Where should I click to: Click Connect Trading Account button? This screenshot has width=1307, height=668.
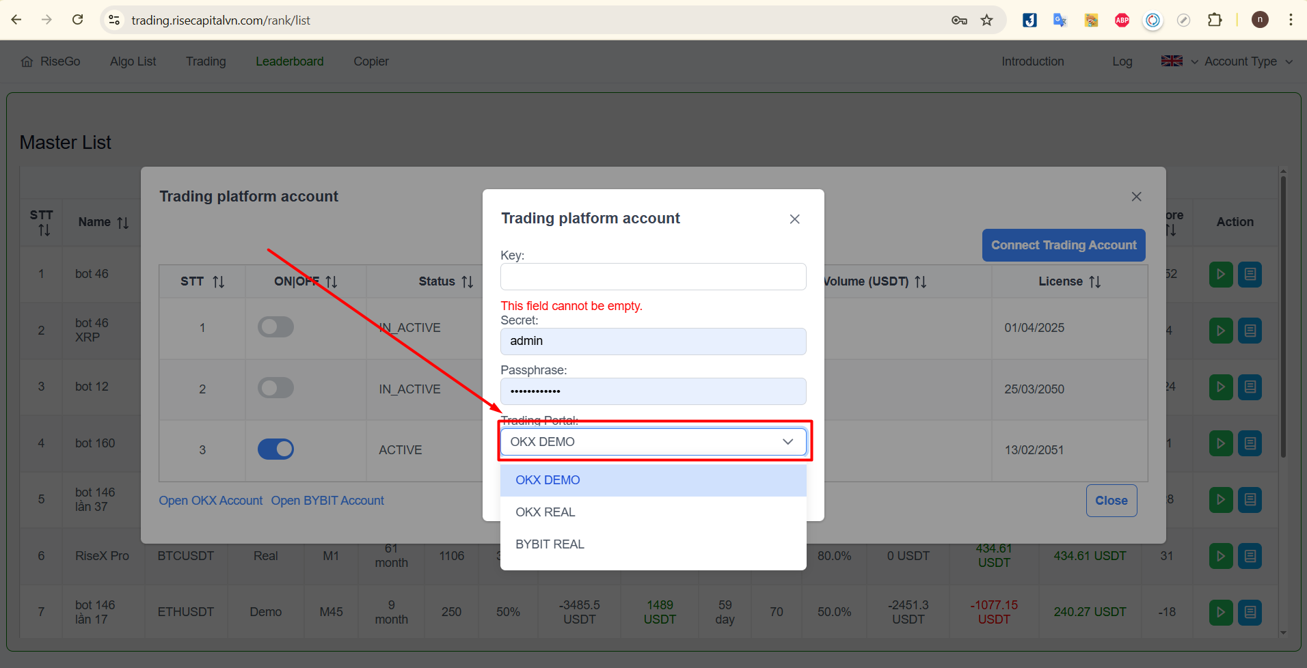point(1064,245)
